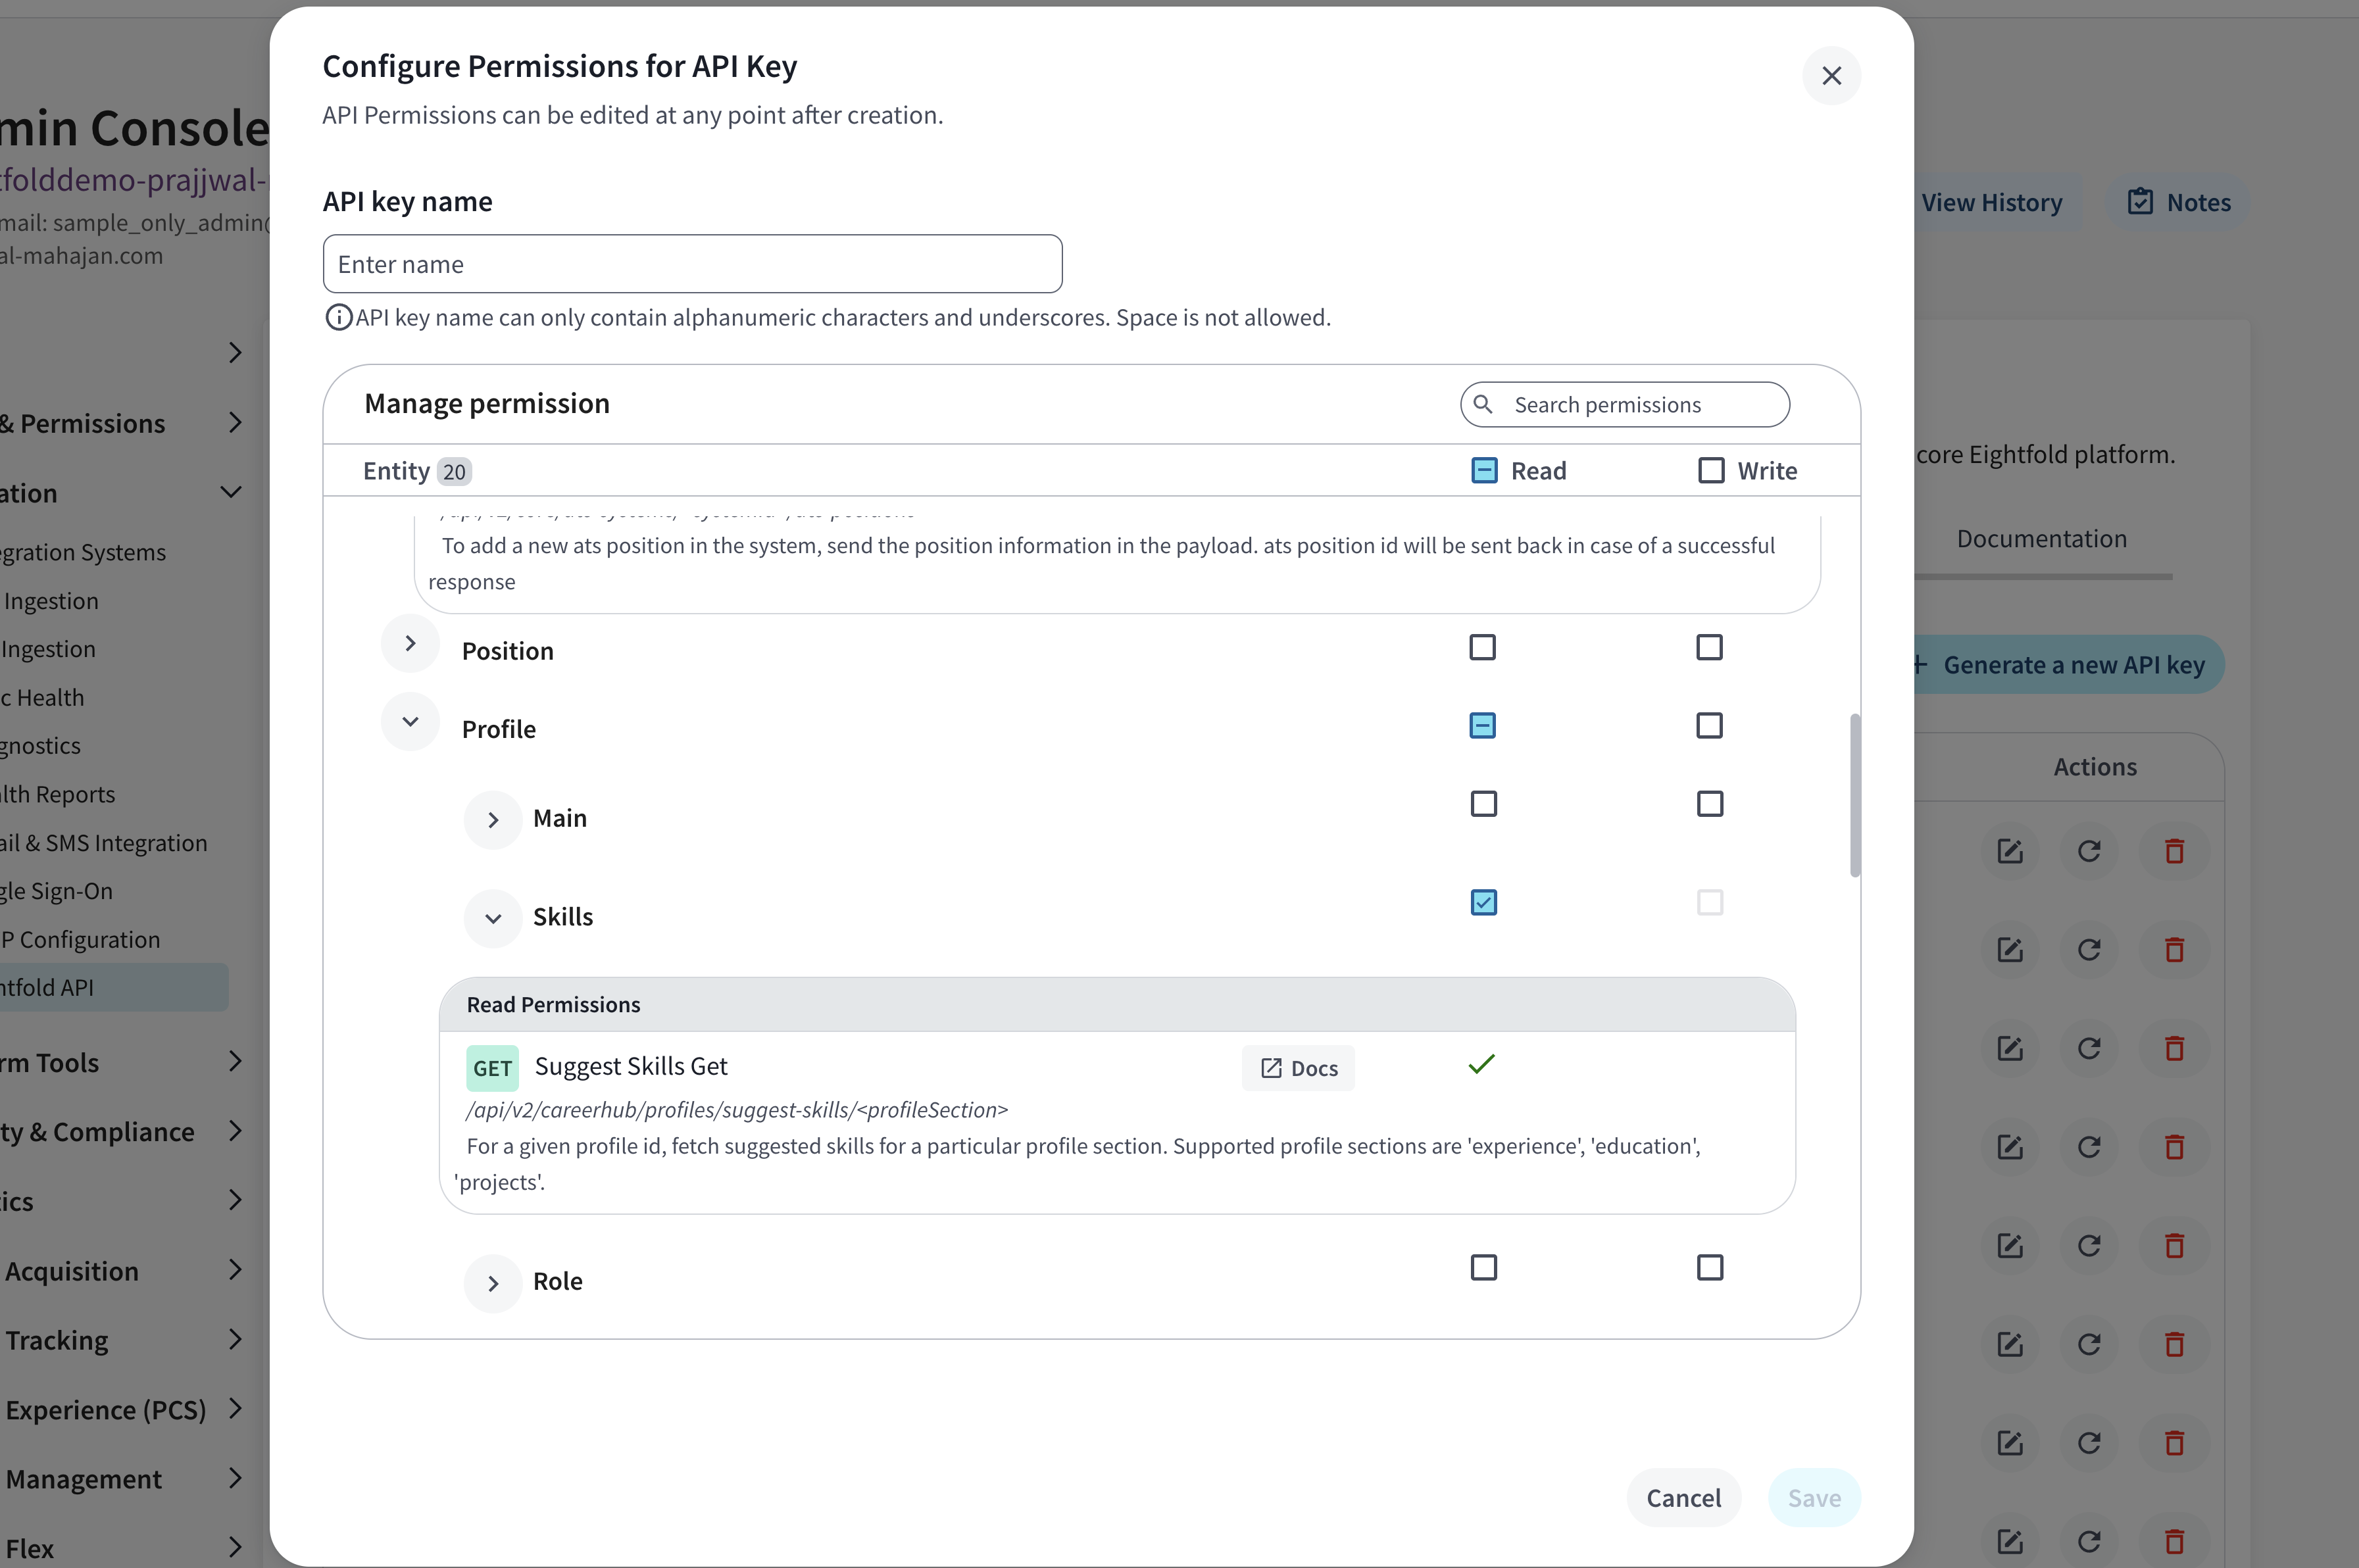Toggle Read permission for Profile

coord(1483,725)
